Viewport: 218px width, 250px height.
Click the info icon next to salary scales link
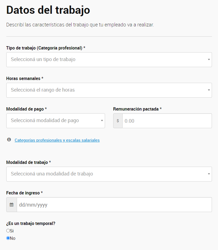(x=9, y=140)
